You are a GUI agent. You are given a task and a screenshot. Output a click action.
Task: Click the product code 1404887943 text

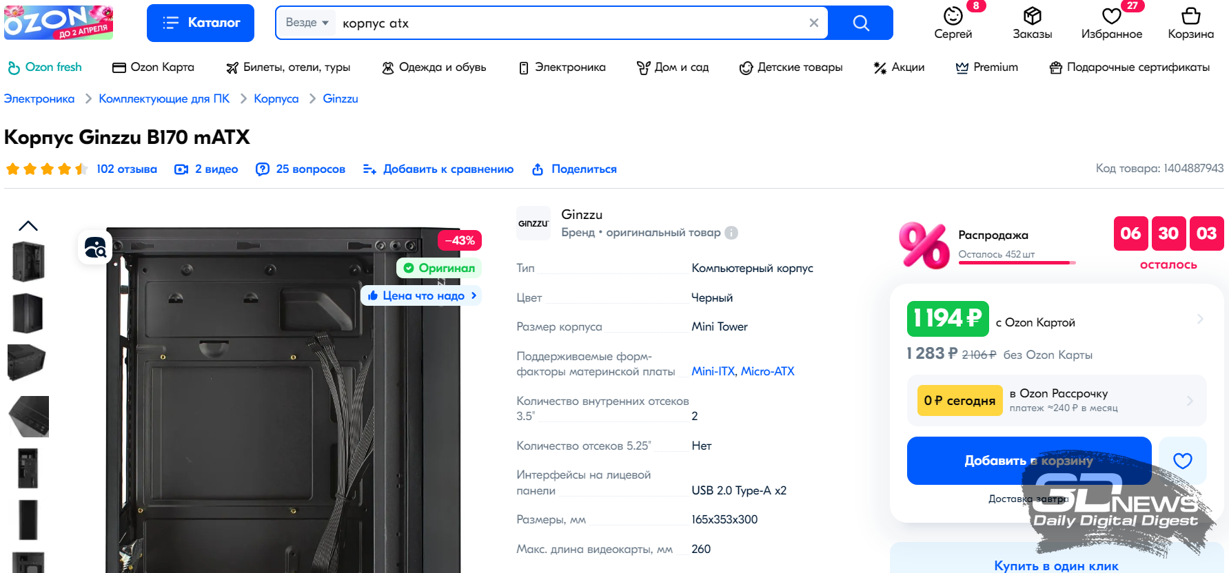point(1159,168)
